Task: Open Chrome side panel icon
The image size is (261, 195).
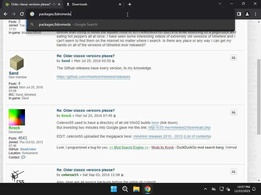Action: 239,14
